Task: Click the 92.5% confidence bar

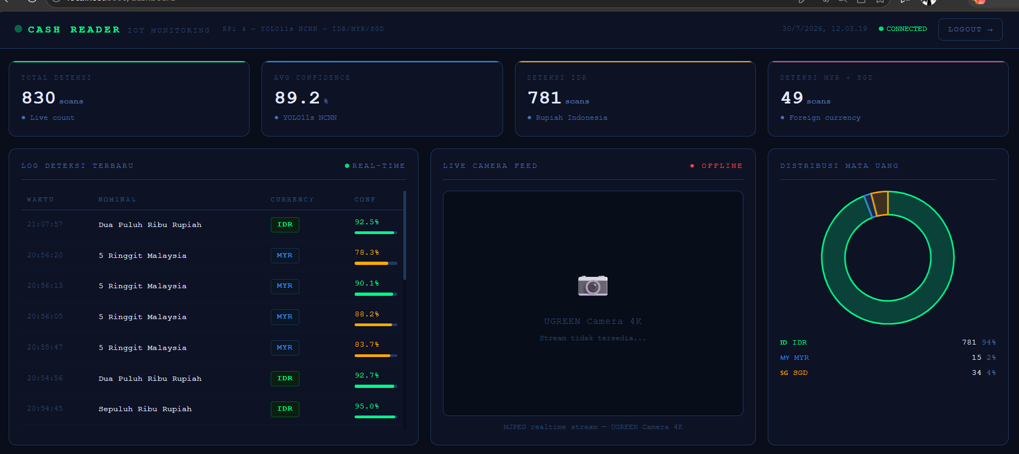Action: tap(376, 232)
